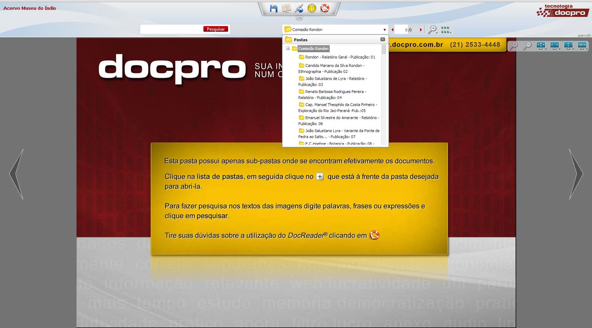Fit page to screen with four-arrow monitor icon
This screenshot has height=328, width=592.
(x=541, y=46)
